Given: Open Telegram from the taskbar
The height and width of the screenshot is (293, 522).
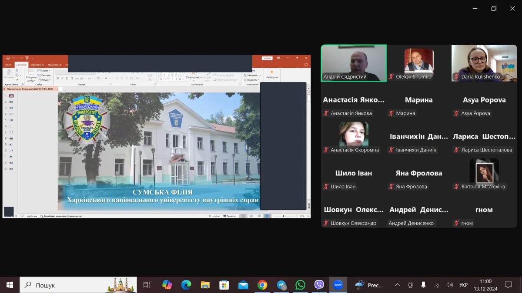Looking at the screenshot, I should (281, 285).
